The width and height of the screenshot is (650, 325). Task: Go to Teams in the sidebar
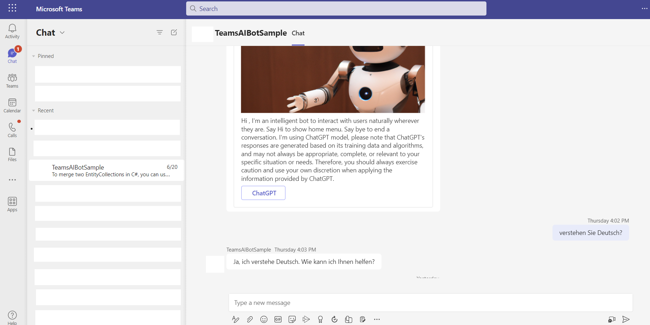click(x=12, y=81)
